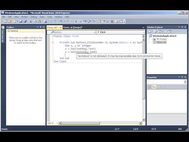This screenshot has height=142, width=189.
Task: Select My Project in Solution Explorer
Action: (161, 39)
